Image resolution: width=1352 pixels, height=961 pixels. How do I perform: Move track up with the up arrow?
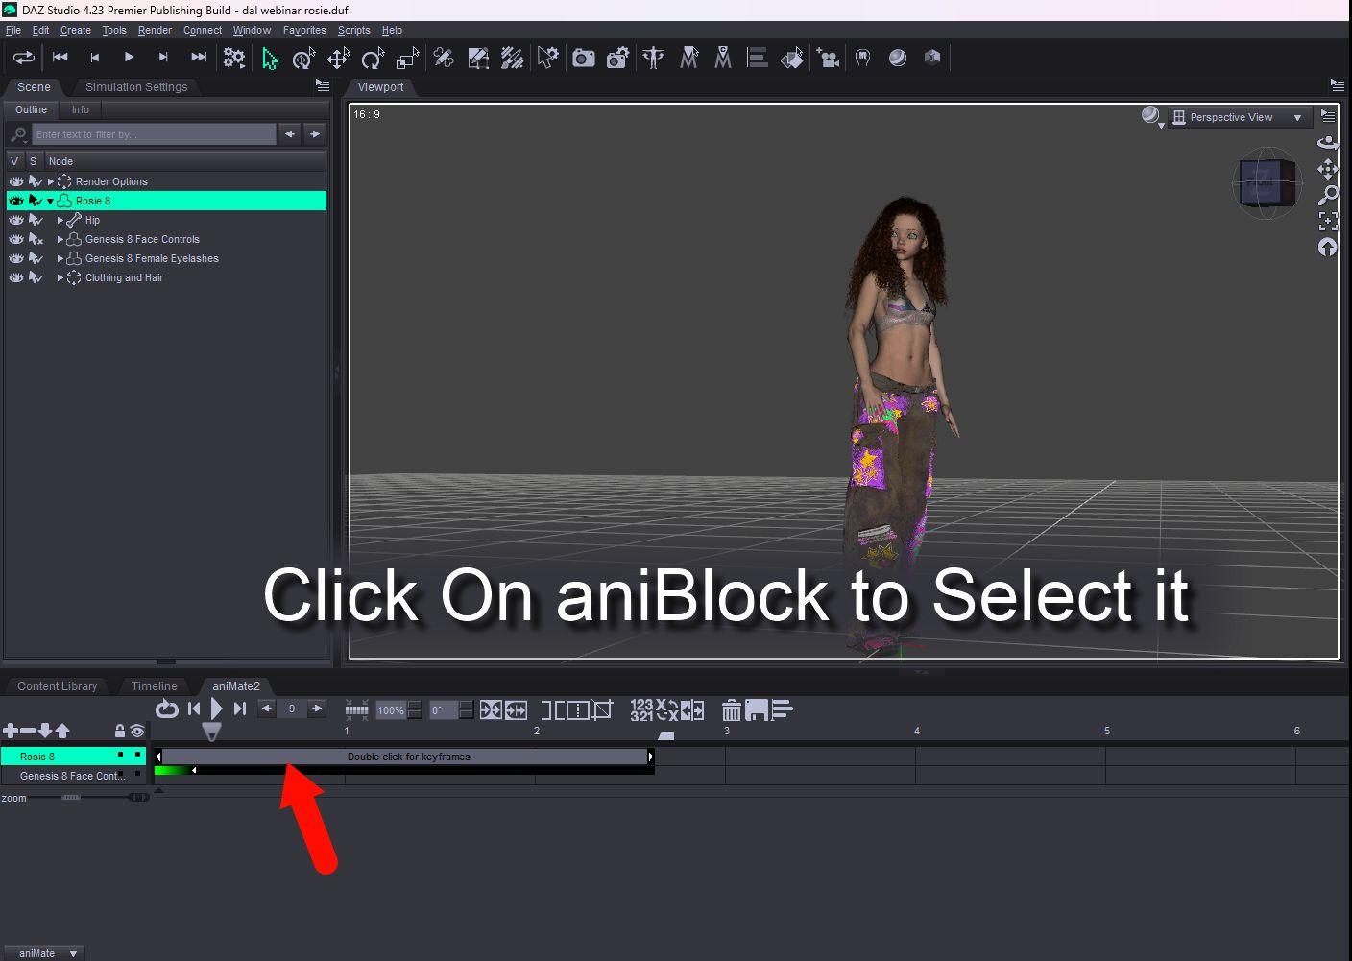(x=62, y=732)
